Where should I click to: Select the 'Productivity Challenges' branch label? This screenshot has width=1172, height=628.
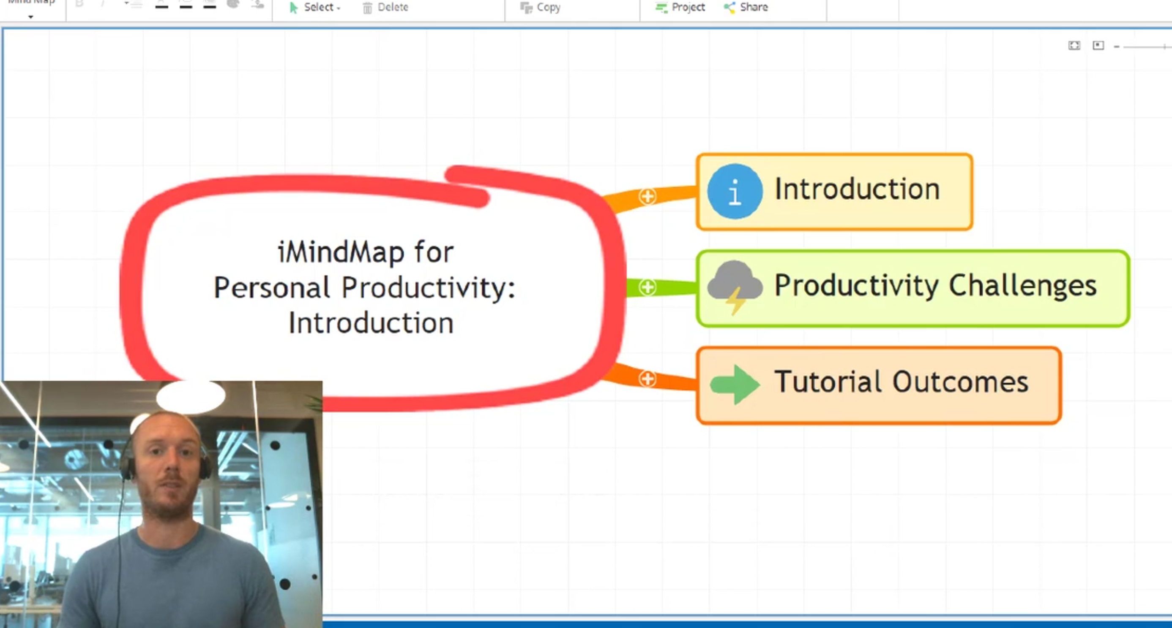click(935, 286)
